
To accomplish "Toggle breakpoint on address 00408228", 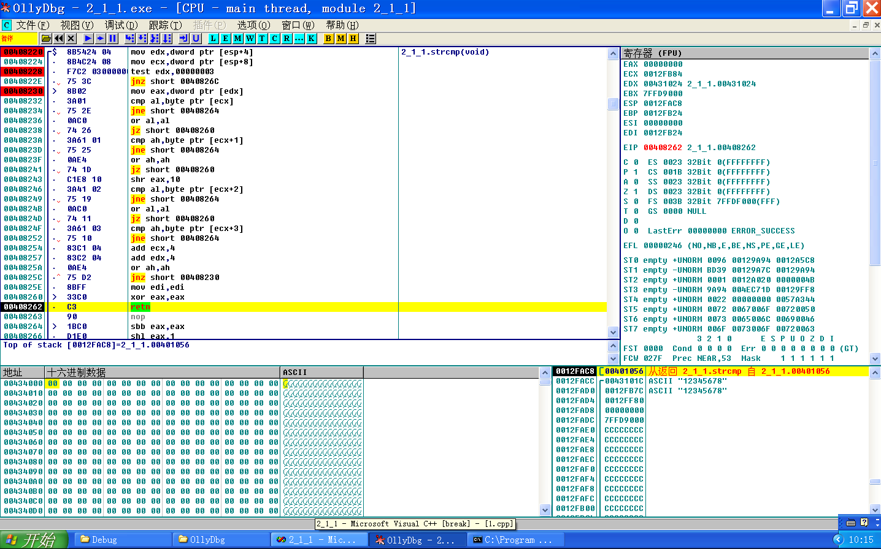I will coord(22,71).
